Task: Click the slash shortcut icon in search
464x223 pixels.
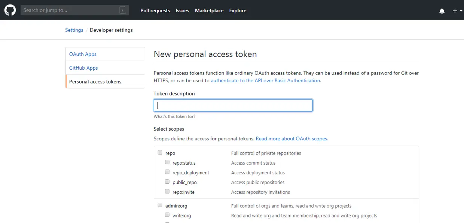Action: (x=123, y=10)
